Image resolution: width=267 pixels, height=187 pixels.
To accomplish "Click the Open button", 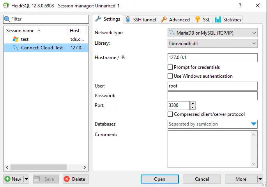I will click(159, 179).
